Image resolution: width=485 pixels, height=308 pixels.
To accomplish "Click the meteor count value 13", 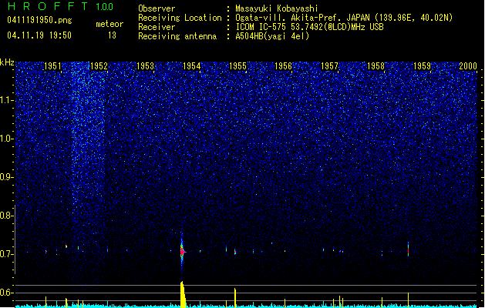I will [112, 35].
